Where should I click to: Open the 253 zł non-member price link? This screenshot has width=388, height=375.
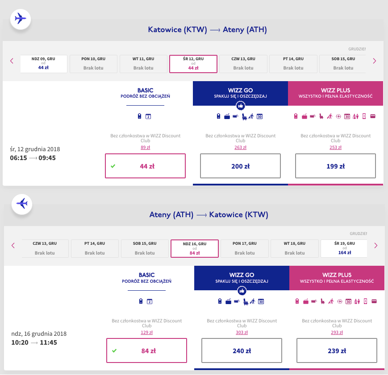tap(336, 147)
